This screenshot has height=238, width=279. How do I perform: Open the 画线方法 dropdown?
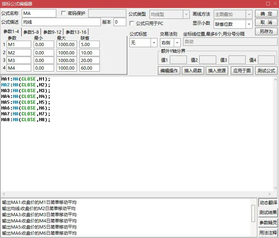[249, 15]
